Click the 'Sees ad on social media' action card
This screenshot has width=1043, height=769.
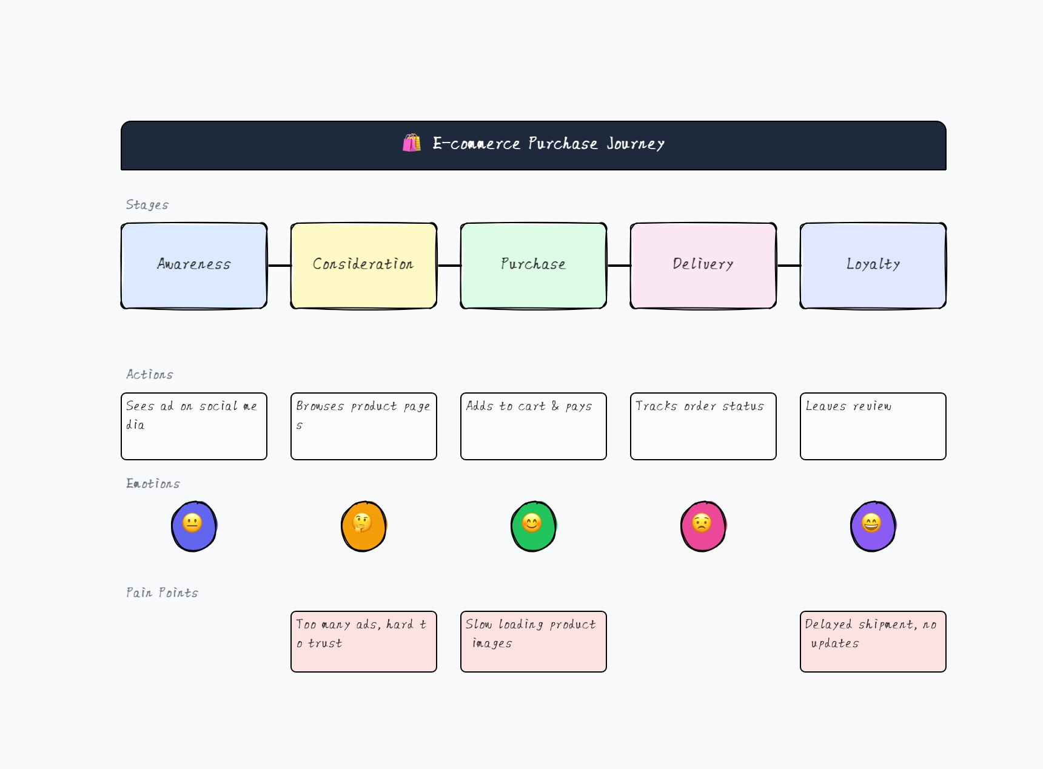pyautogui.click(x=193, y=426)
